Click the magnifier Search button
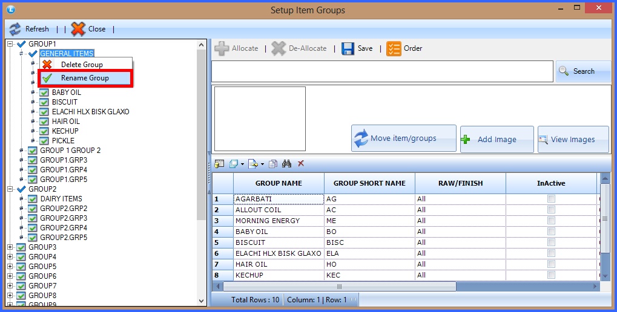Viewport: 617px width, 312px height. [583, 71]
